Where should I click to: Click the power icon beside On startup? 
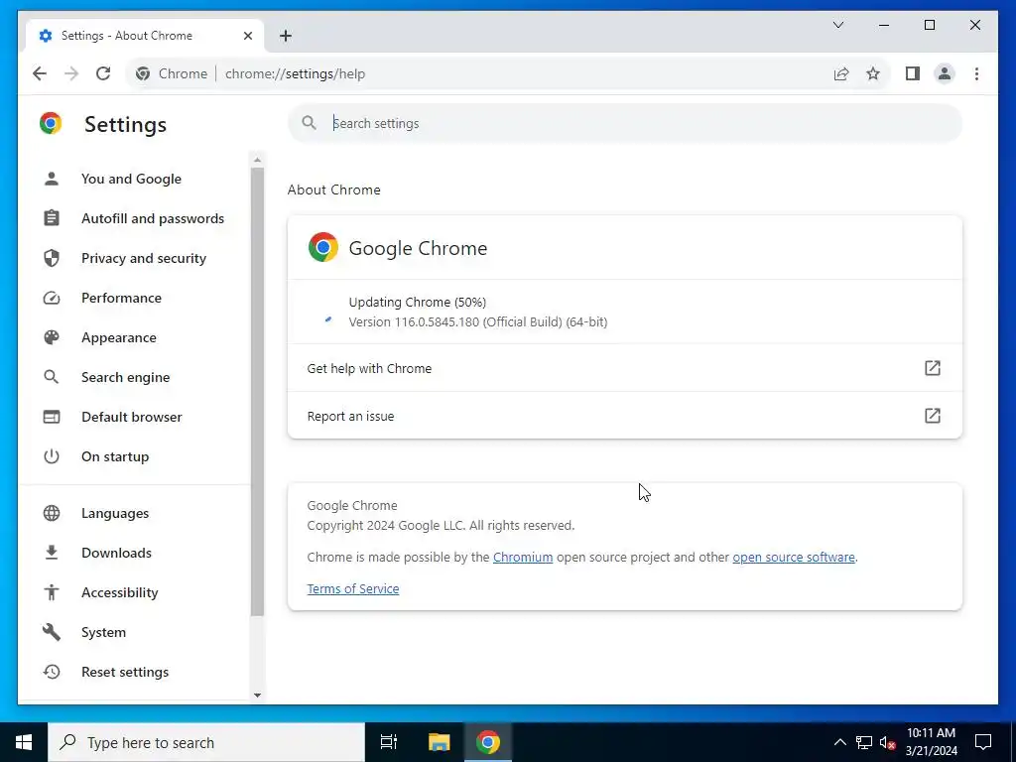tap(52, 456)
